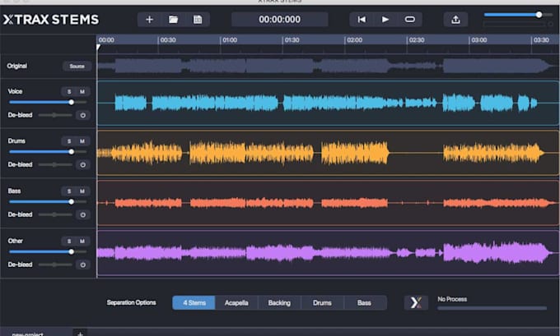Click the plus icon to add a file

[x=149, y=20]
